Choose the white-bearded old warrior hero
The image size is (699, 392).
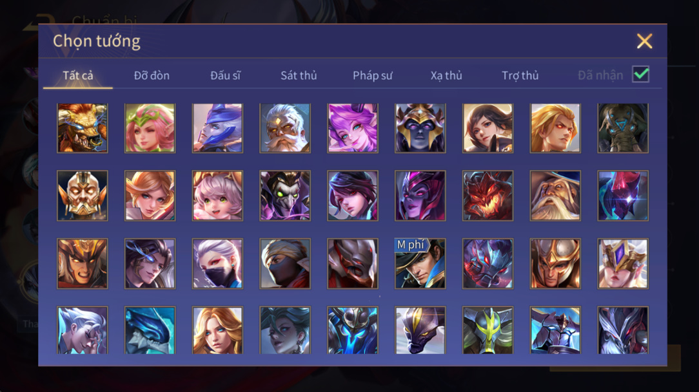pos(285,128)
